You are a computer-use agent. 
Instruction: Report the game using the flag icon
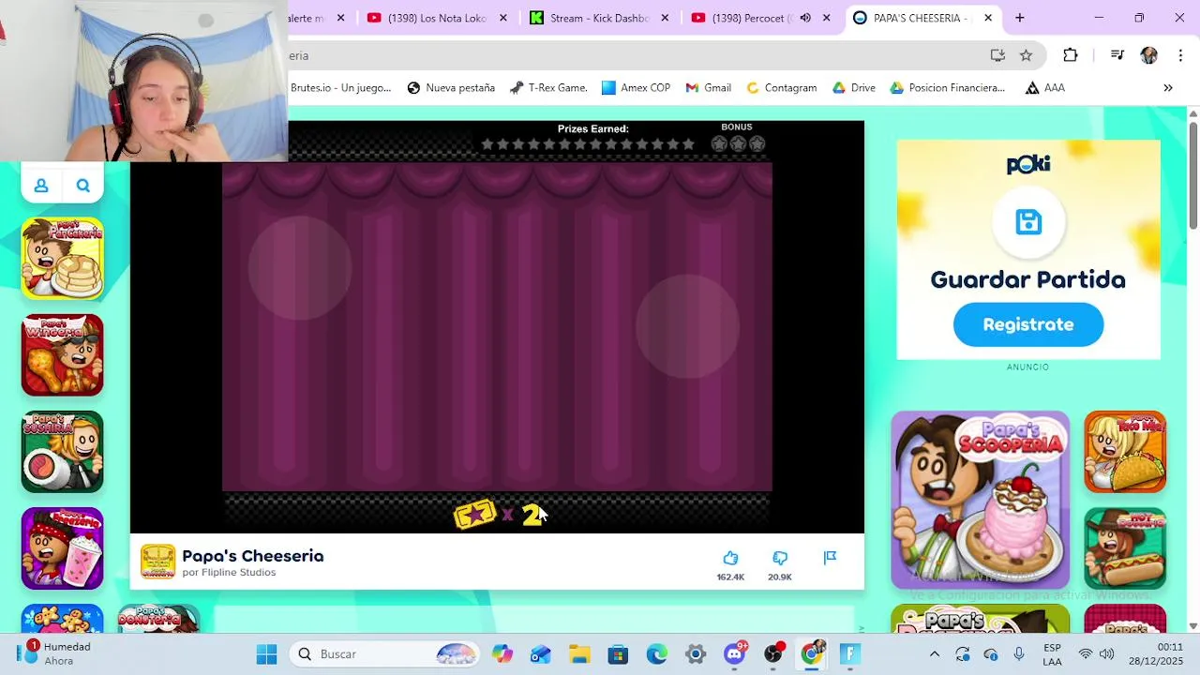[830, 558]
